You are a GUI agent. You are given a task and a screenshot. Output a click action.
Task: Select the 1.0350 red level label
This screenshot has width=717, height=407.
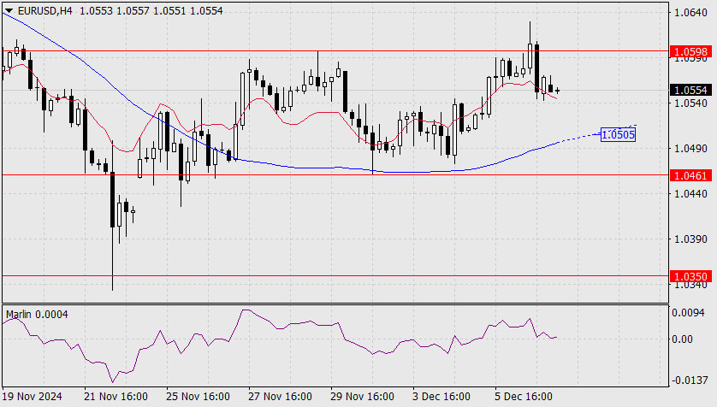click(x=690, y=276)
